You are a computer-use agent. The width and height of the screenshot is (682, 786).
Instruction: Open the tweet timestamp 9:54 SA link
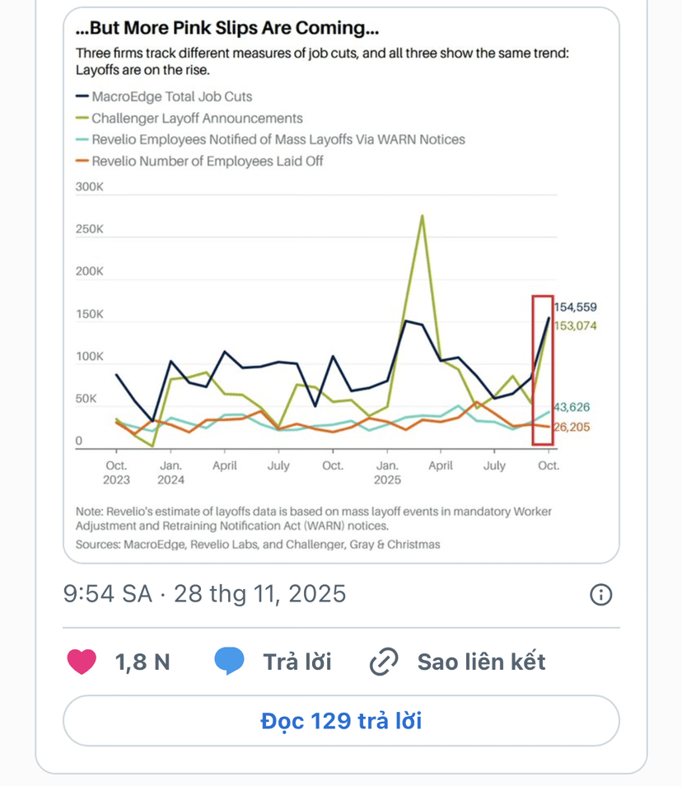click(204, 594)
